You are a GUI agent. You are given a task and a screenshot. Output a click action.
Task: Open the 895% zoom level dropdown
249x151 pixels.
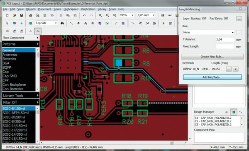tap(127, 15)
